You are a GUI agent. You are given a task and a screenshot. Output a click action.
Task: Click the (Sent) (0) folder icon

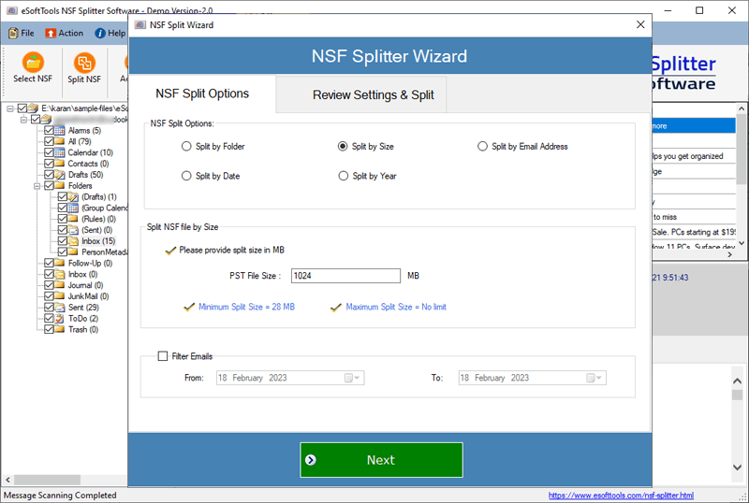pos(73,230)
